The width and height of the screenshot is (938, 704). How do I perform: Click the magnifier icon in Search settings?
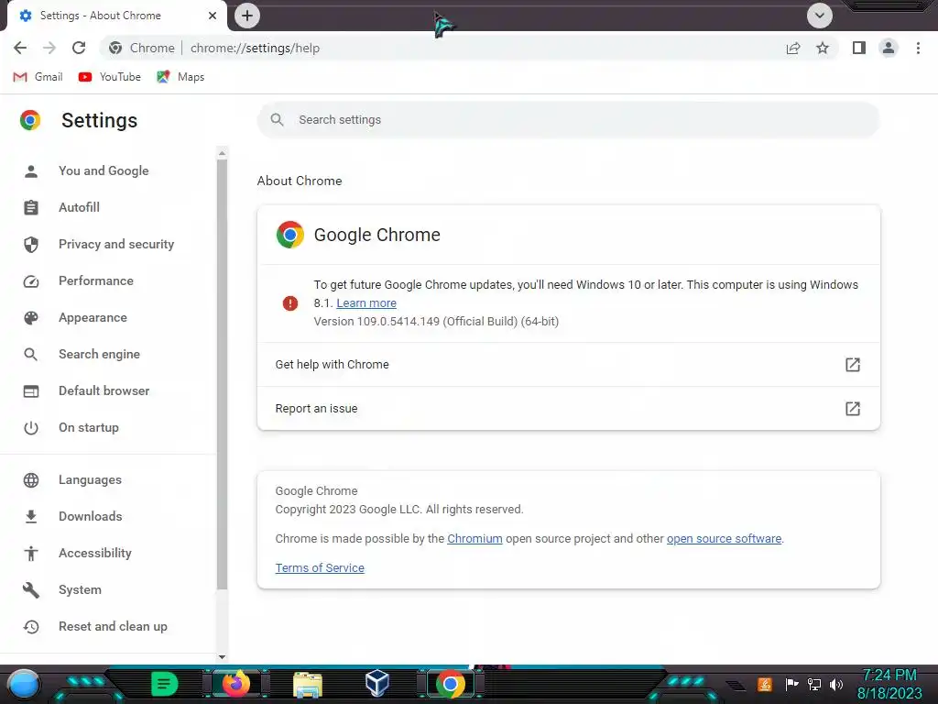pyautogui.click(x=277, y=120)
